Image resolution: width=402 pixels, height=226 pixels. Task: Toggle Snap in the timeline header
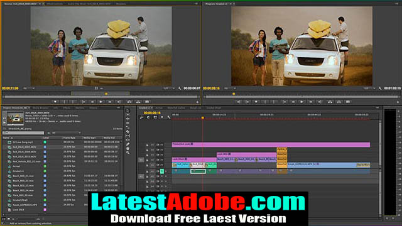(148, 117)
